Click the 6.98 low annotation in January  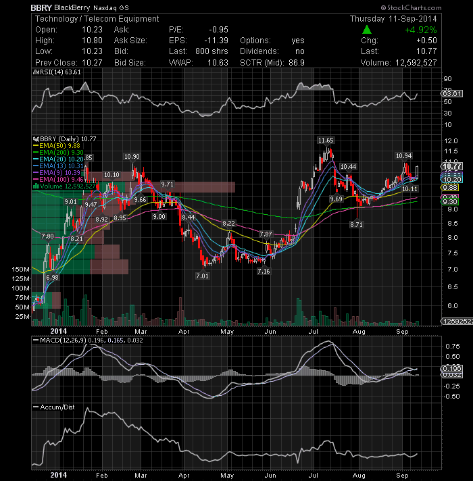click(52, 277)
